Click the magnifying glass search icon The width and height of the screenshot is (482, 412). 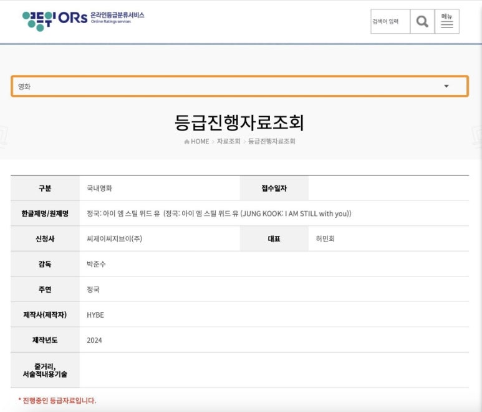click(x=422, y=22)
